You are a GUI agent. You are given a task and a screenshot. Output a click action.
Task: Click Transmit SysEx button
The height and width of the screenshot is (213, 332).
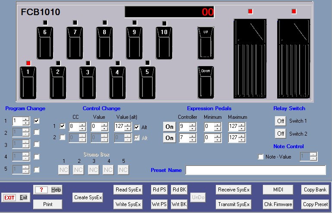click(234, 204)
